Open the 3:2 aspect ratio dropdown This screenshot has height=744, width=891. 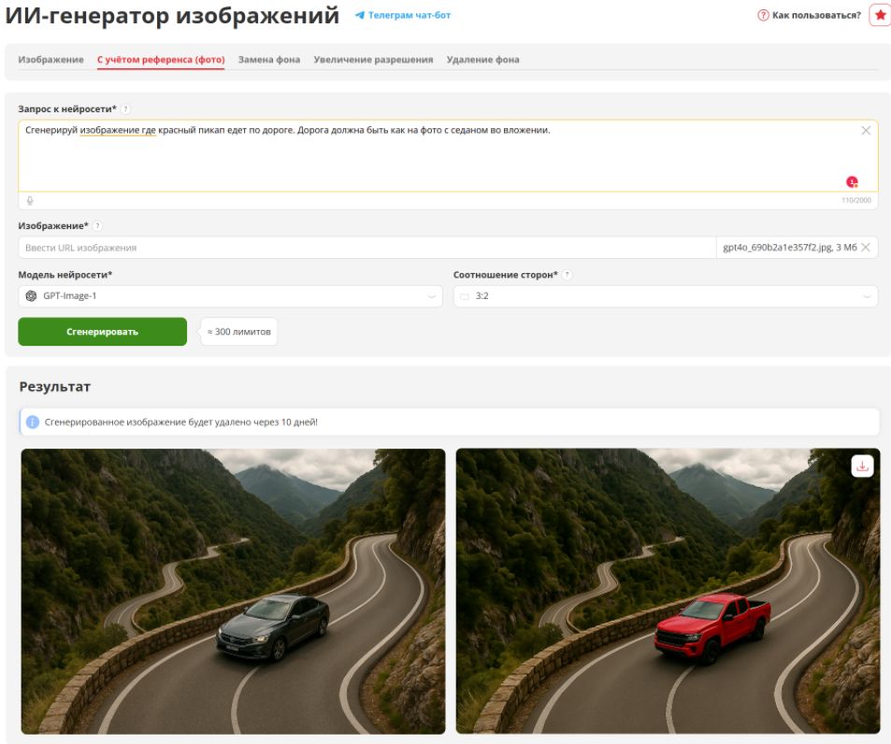click(x=666, y=296)
